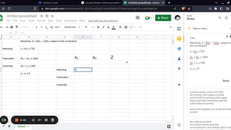Select the paint format tool
This screenshot has width=231, height=130.
pos(17,27)
